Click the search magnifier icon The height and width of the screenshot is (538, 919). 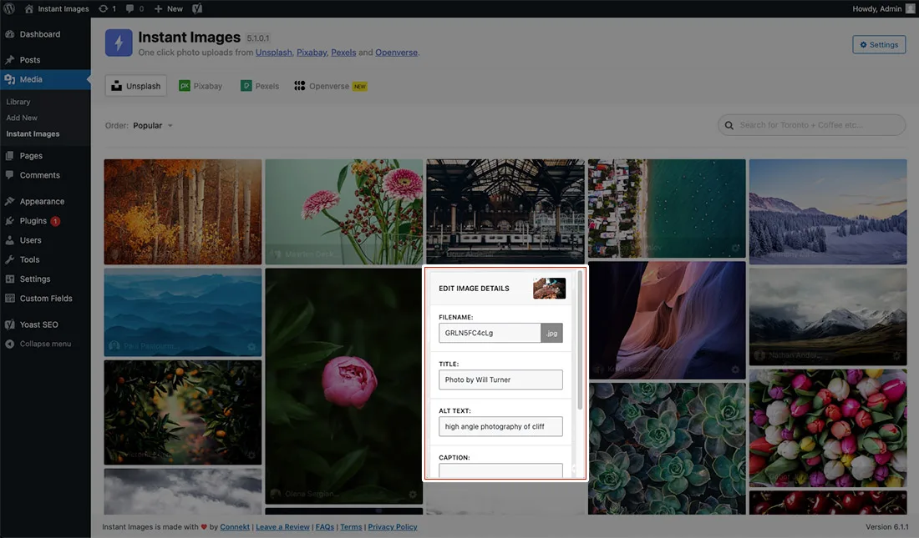[x=729, y=125]
